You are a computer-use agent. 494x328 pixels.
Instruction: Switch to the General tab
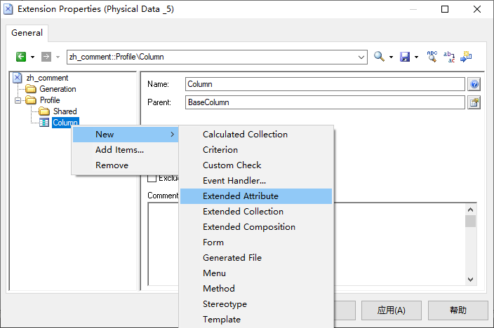[27, 33]
